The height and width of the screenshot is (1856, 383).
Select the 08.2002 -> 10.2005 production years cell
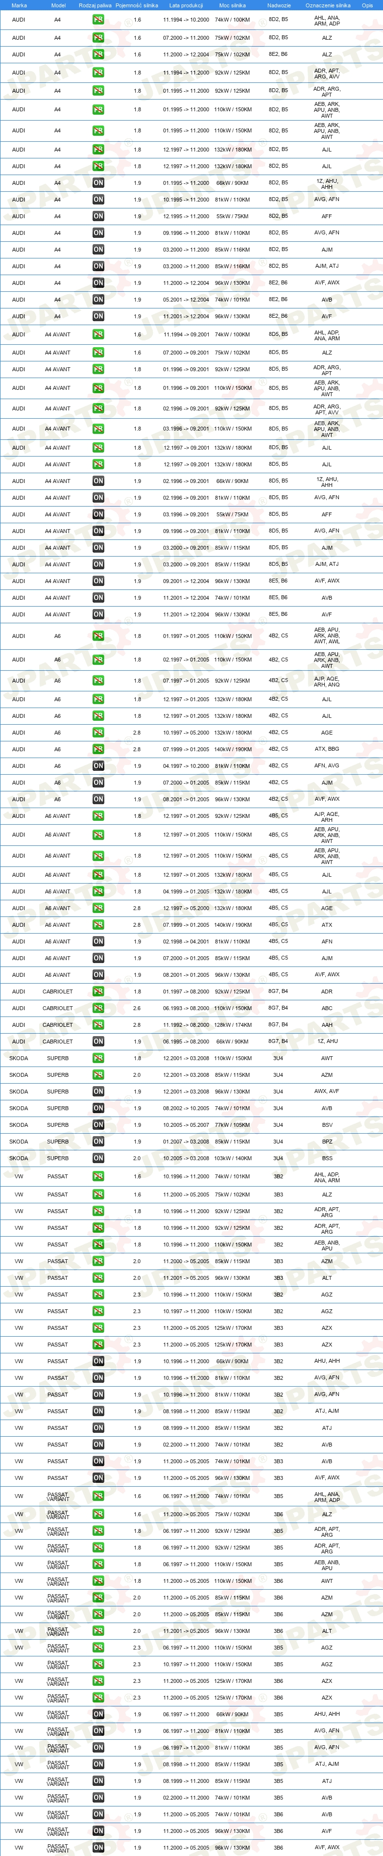pos(186,1108)
